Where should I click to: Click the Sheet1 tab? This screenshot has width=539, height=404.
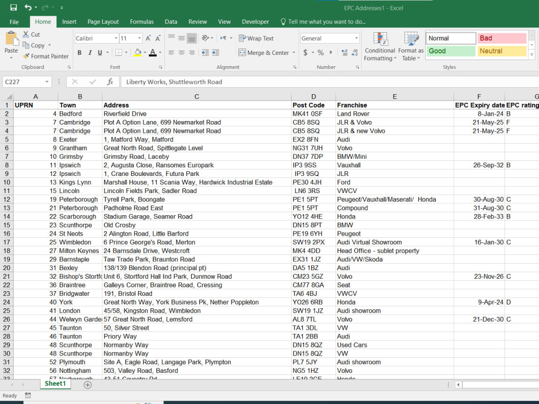[56, 384]
